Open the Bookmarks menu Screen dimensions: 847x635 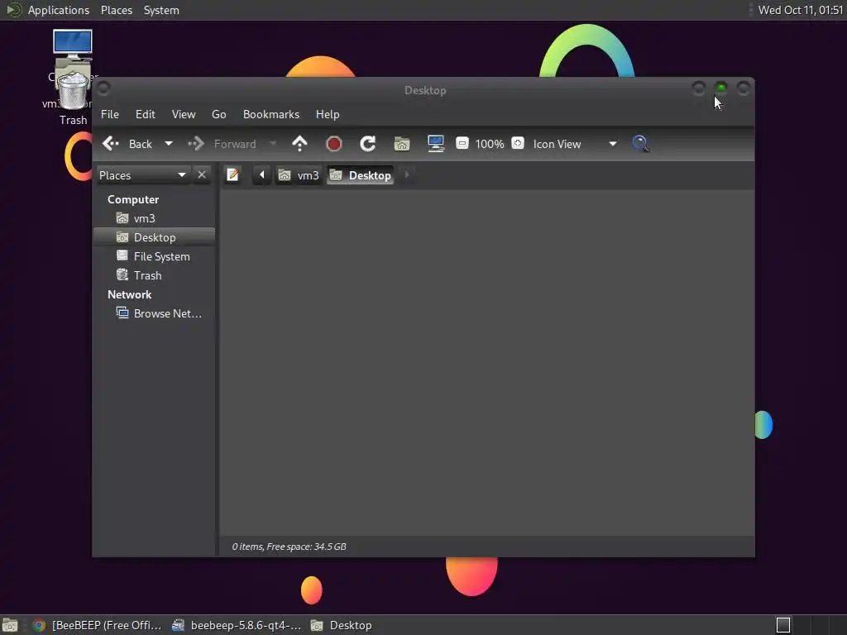pyautogui.click(x=271, y=114)
